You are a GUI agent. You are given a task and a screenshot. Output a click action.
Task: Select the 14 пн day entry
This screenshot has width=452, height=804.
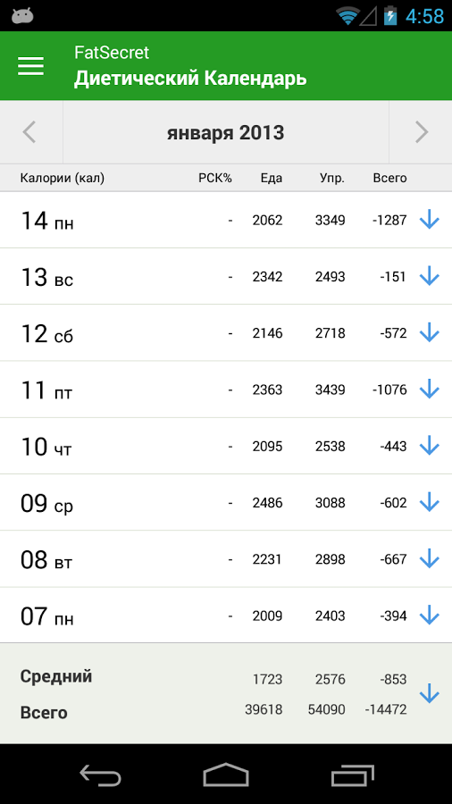pos(226,220)
